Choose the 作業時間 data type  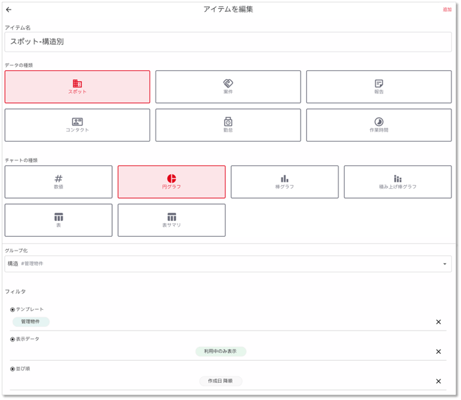378,125
